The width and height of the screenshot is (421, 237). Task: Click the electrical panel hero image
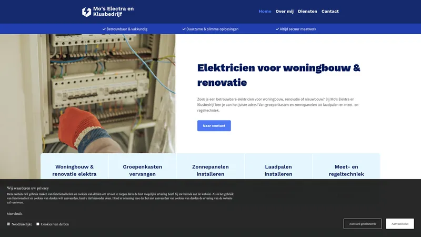(87, 94)
